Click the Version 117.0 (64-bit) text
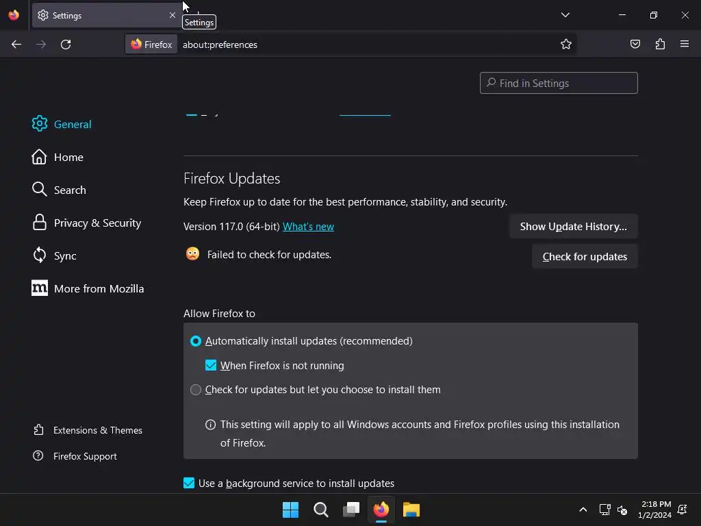701x526 pixels. click(231, 227)
